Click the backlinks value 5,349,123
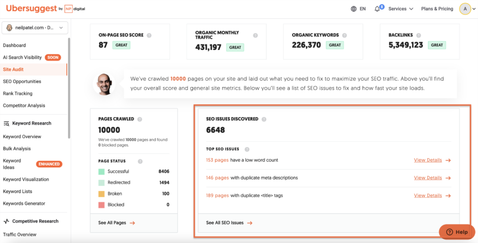Viewport: 478px width, 243px height. coord(406,45)
